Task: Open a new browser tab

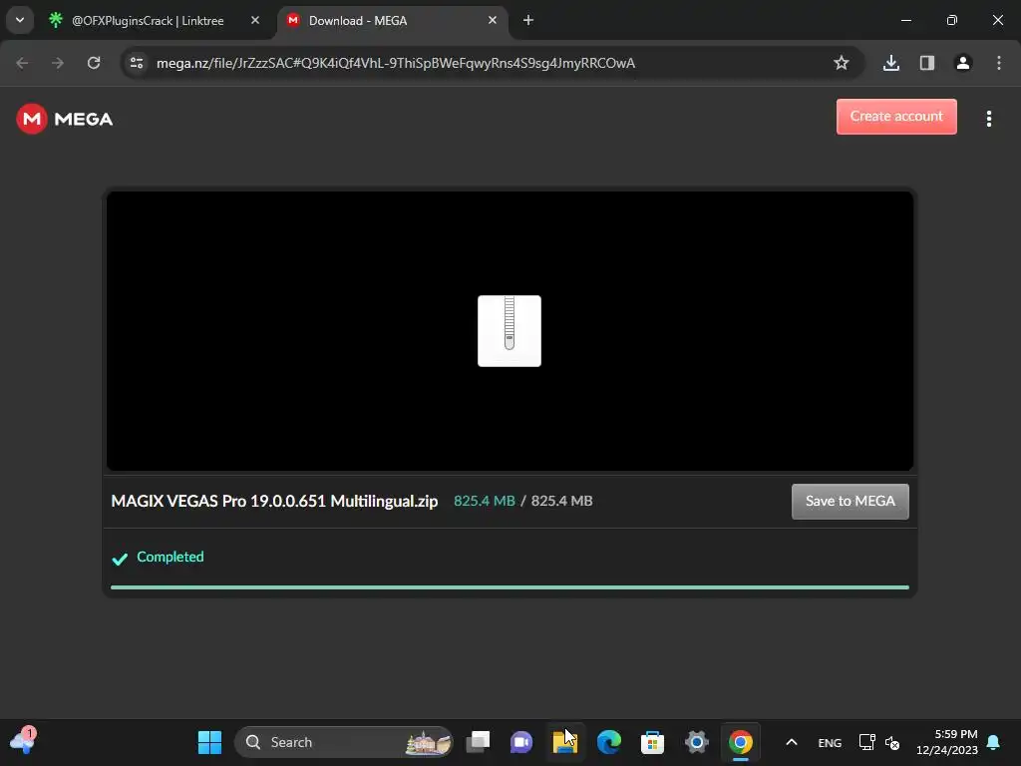Action: 528,20
